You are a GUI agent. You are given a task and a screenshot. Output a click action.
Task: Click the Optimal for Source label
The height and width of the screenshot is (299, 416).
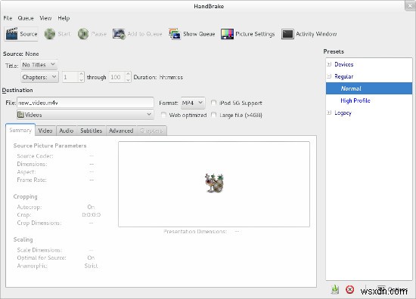coord(42,257)
